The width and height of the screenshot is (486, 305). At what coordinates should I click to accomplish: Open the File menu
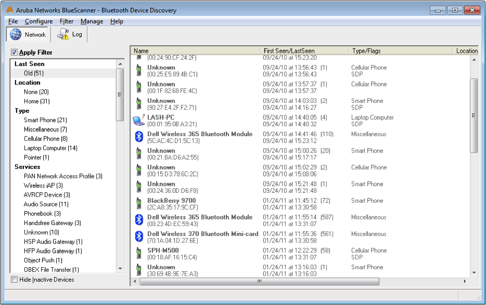pos(13,21)
